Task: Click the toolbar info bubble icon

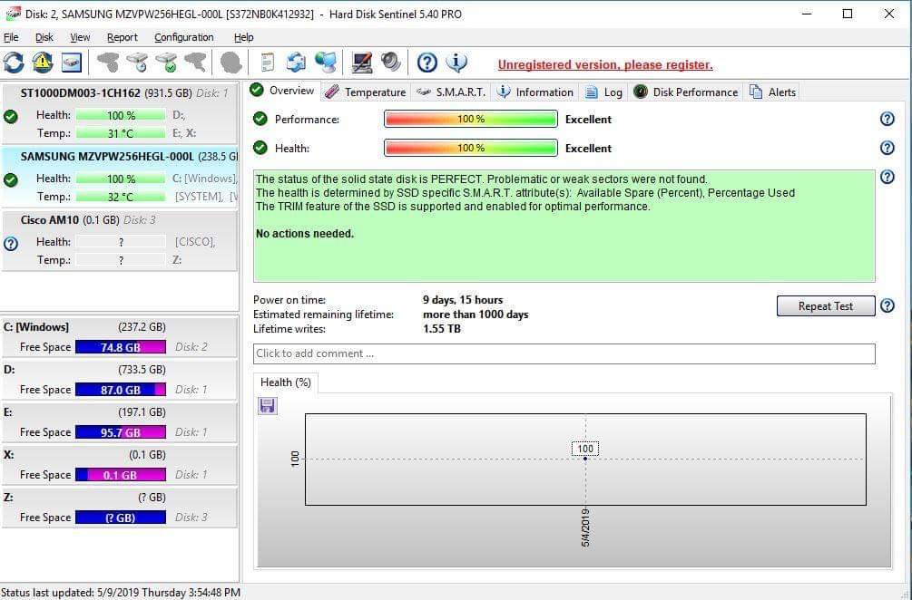Action: pos(456,63)
